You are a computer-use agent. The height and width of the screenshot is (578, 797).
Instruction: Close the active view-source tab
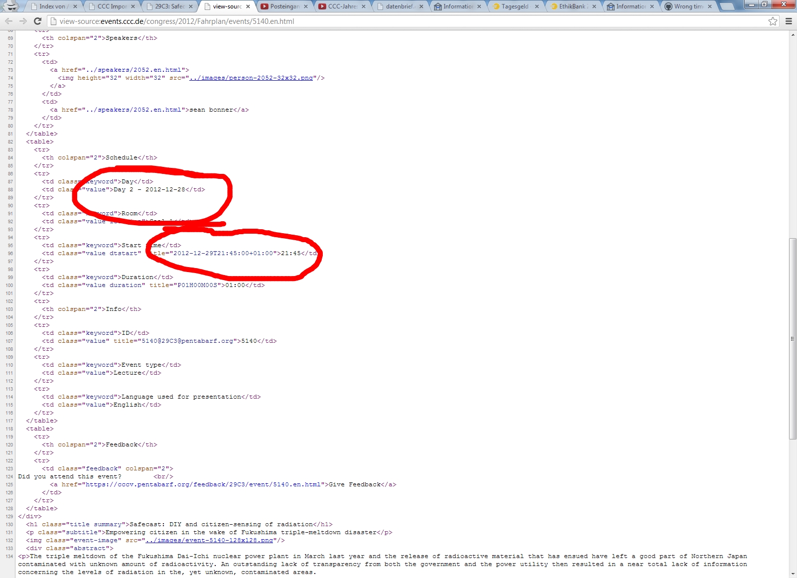click(248, 6)
